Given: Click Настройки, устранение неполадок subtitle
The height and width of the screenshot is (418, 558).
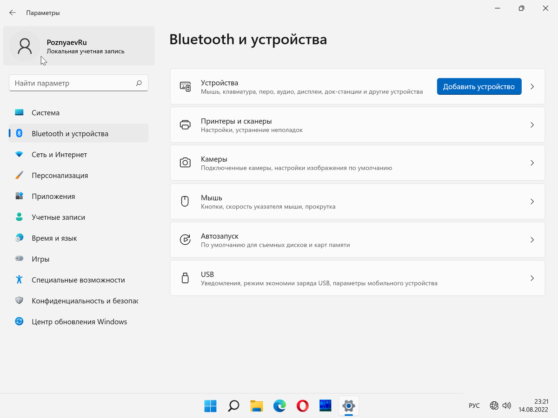Looking at the screenshot, I should 252,130.
